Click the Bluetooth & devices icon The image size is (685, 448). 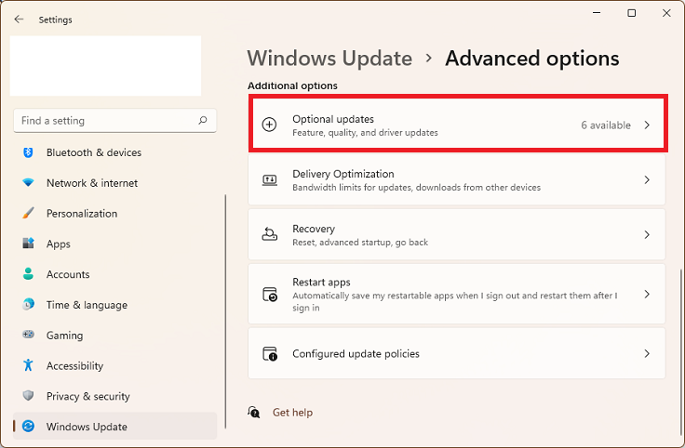(x=28, y=152)
